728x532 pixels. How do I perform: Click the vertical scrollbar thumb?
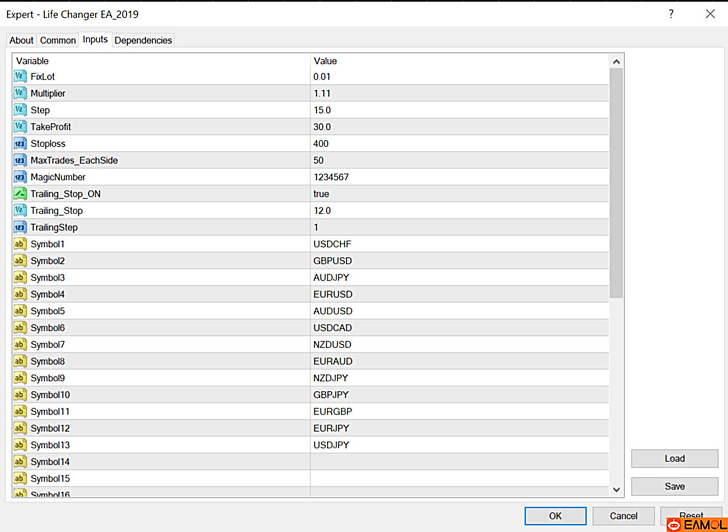pyautogui.click(x=616, y=184)
